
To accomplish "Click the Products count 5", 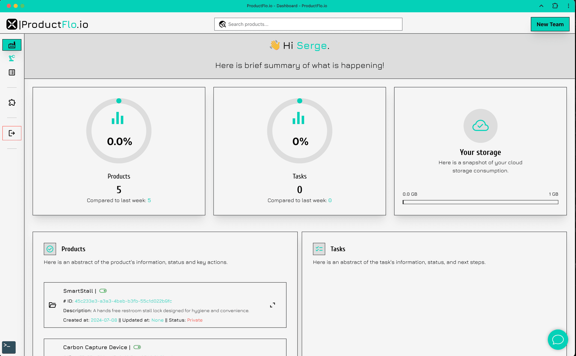I will (x=119, y=190).
